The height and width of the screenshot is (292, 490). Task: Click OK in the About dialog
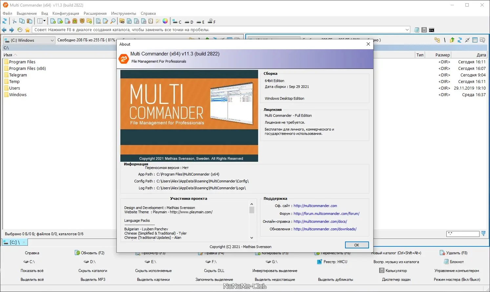(357, 245)
